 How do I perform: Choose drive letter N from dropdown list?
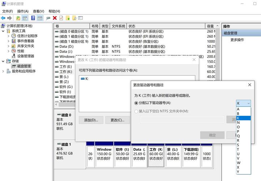(243, 122)
